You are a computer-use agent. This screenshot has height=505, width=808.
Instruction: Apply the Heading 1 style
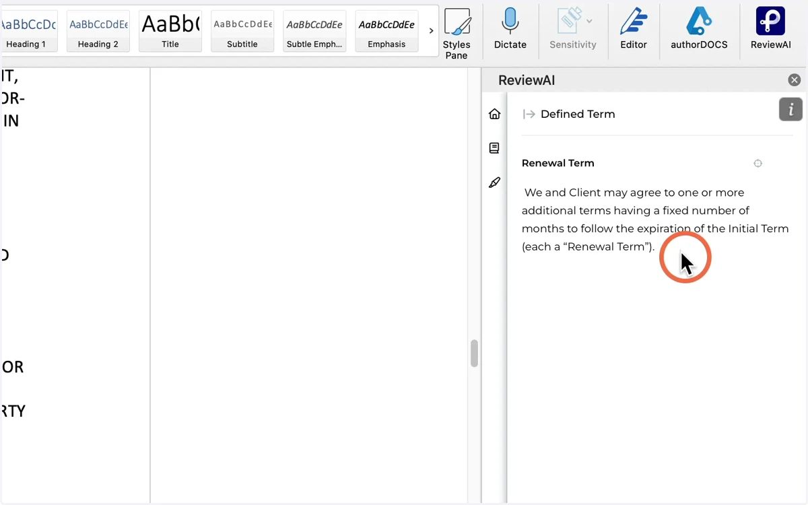[x=28, y=31]
